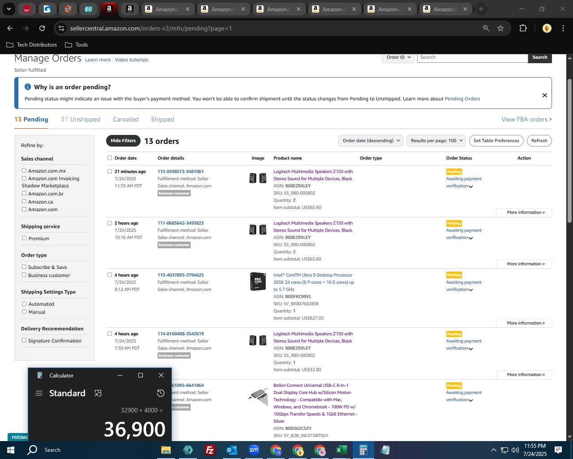The width and height of the screenshot is (573, 459).
Task: Switch to the Canceled tab
Action: coord(126,119)
